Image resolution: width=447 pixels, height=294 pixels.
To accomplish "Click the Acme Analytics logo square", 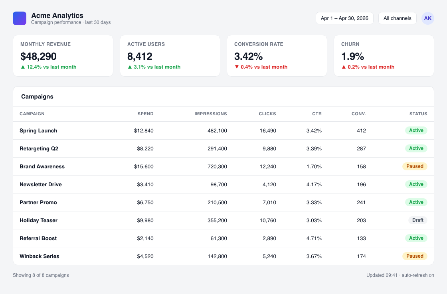I will click(20, 18).
